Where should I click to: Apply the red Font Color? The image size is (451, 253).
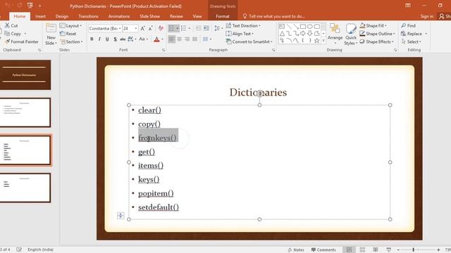point(156,39)
